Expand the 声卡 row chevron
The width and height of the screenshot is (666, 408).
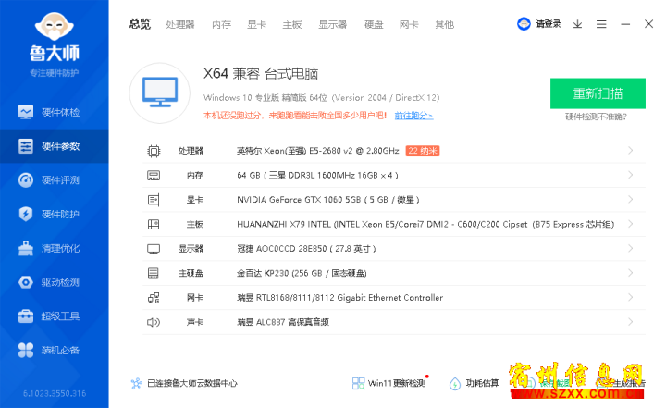(631, 322)
